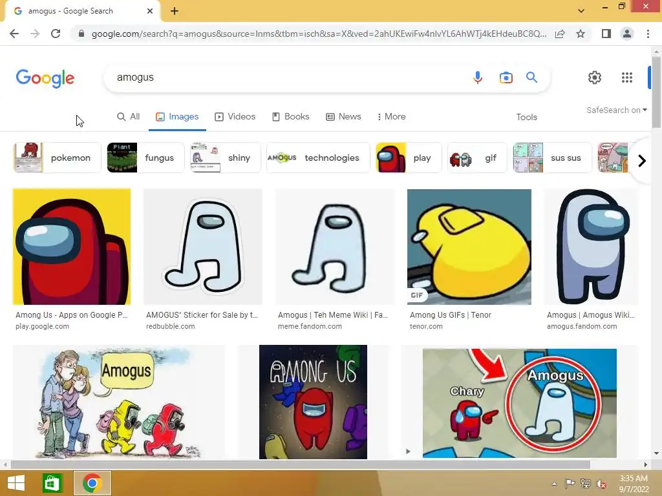Open the Amogus Wiki blue crewmate image
The image size is (662, 496).
[591, 247]
